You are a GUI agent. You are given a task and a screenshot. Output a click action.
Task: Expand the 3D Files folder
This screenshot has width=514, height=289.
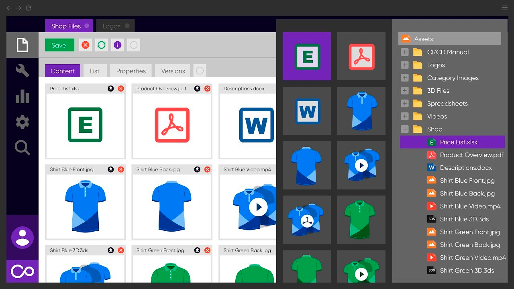[405, 91]
